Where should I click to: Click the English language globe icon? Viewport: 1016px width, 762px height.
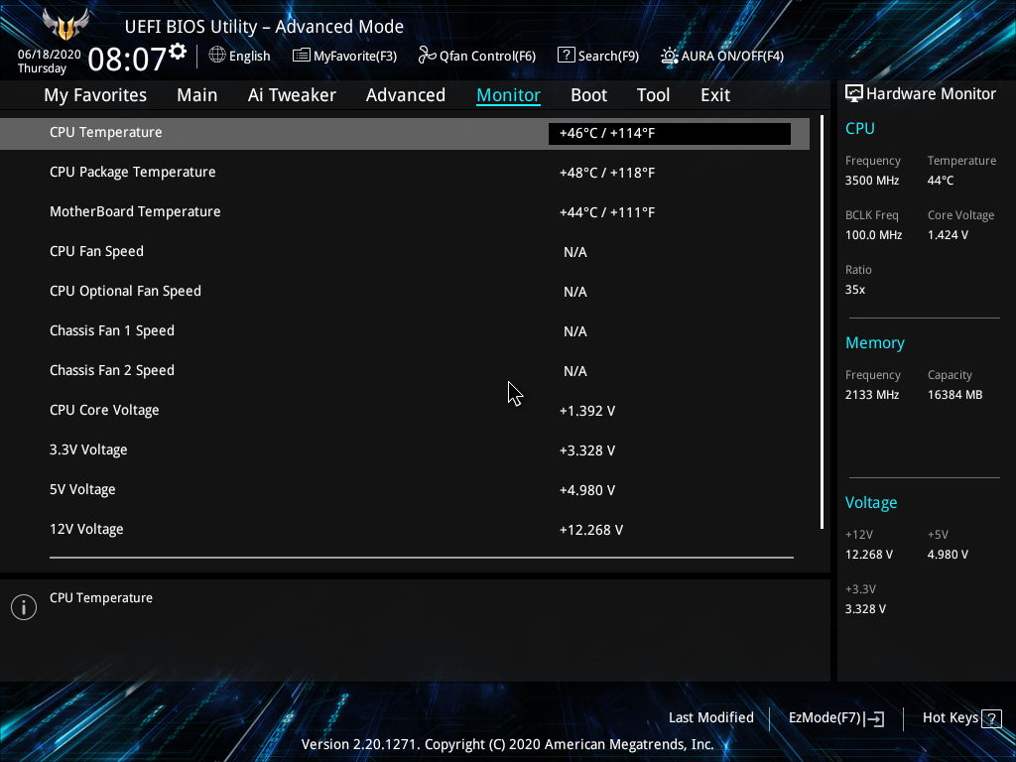click(215, 56)
